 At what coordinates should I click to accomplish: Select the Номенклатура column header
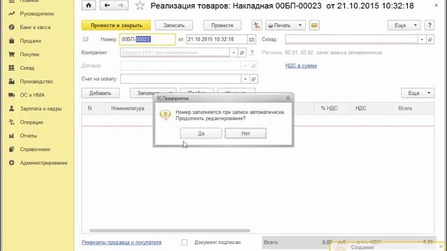tap(128, 109)
